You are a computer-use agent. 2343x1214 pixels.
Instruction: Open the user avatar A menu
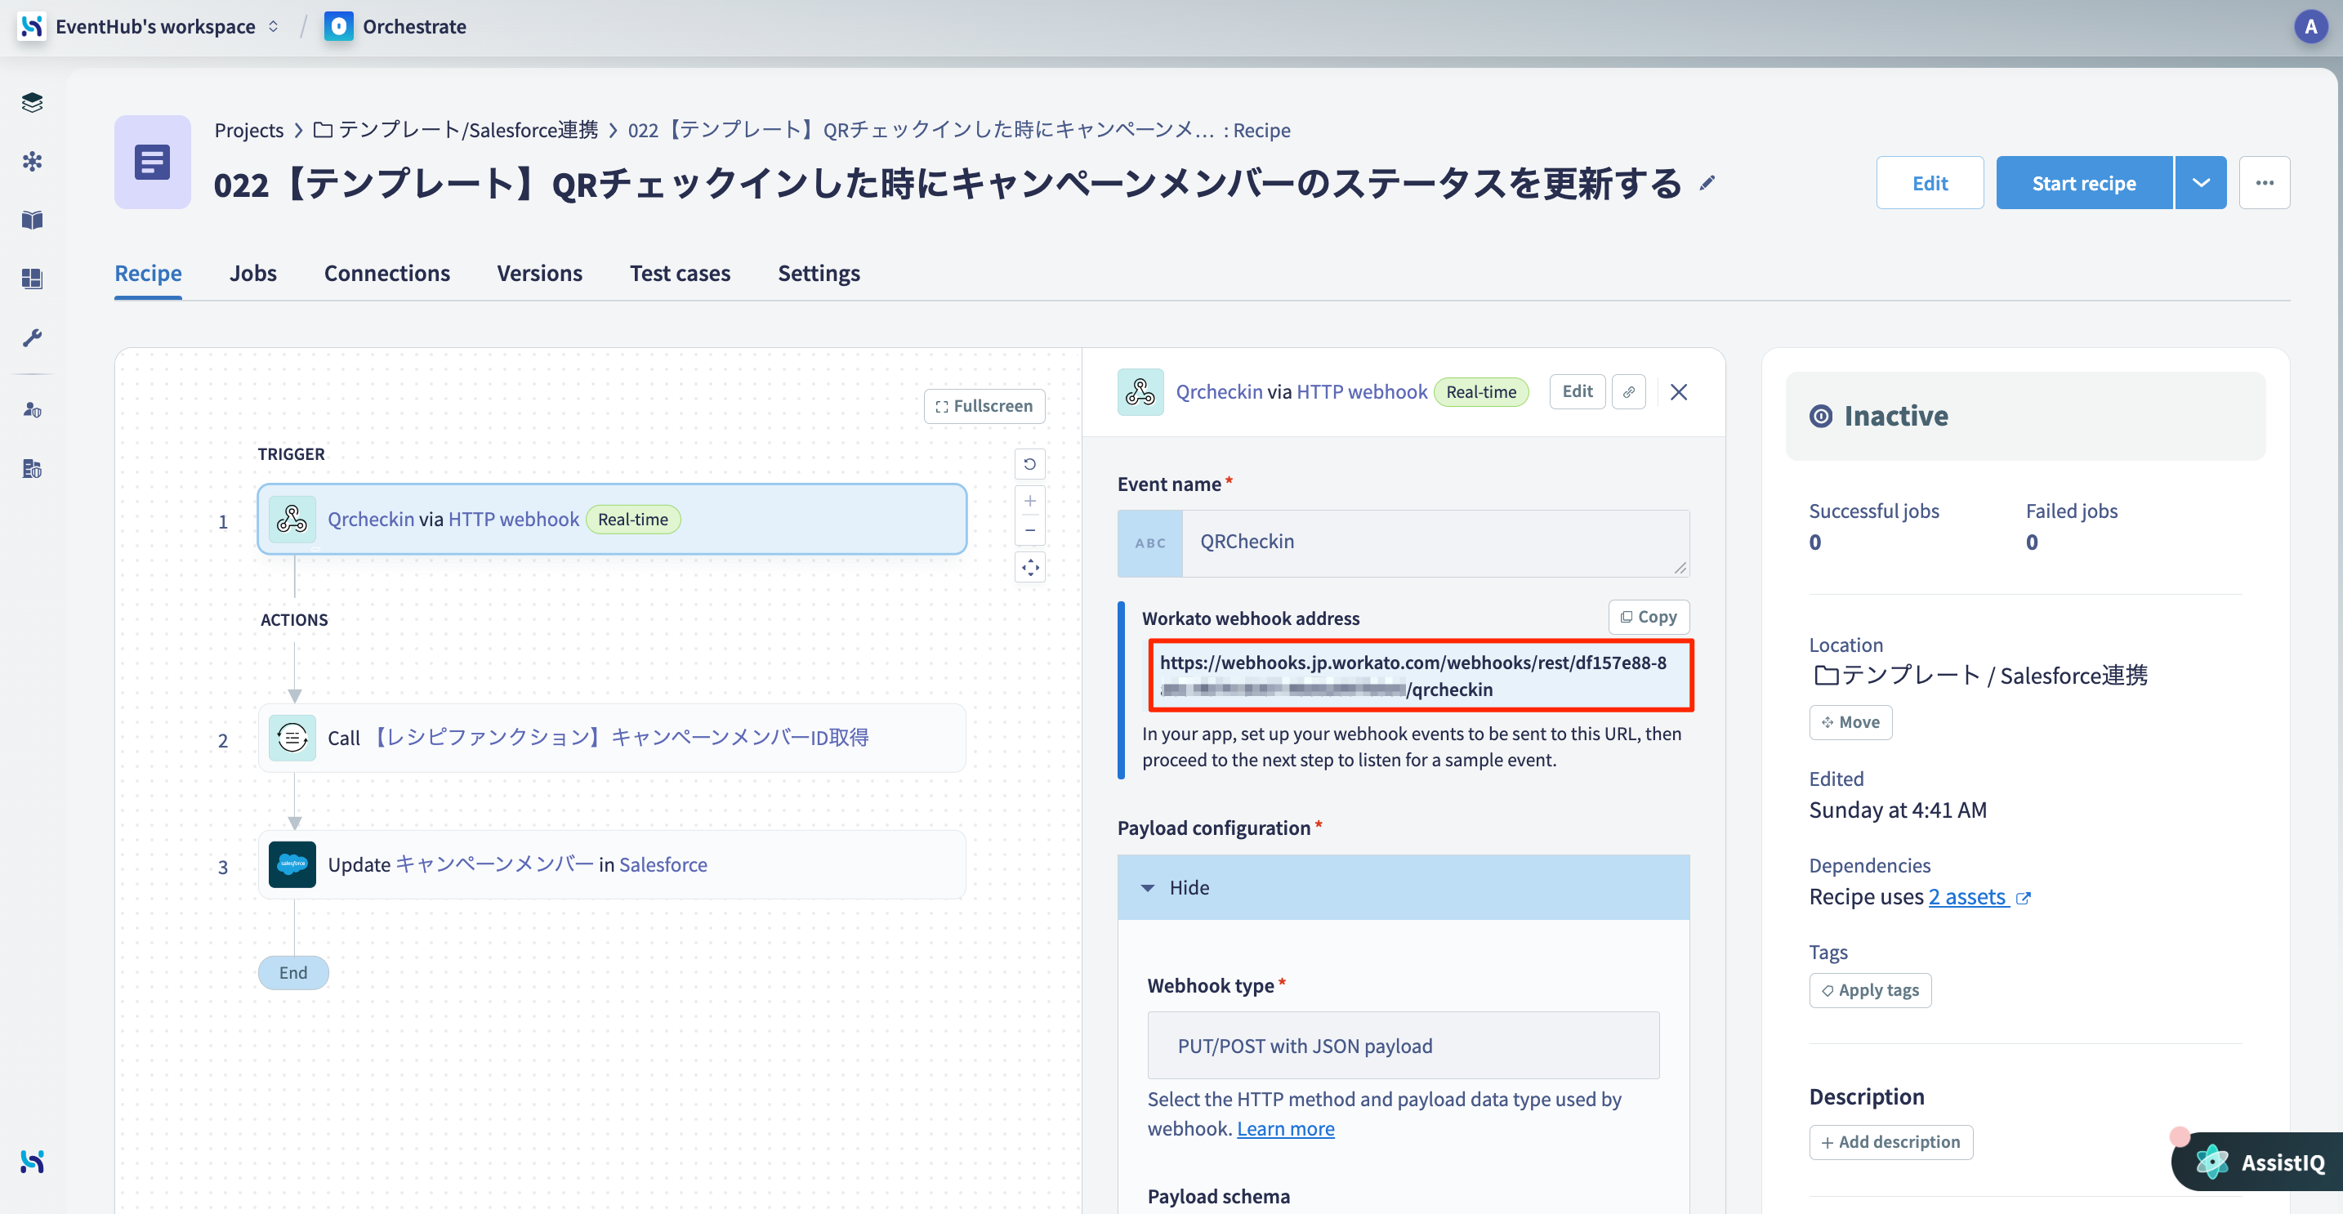click(x=2310, y=26)
